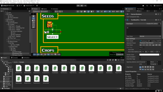Click the Step frame button
The image size is (163, 92).
click(x=85, y=6)
